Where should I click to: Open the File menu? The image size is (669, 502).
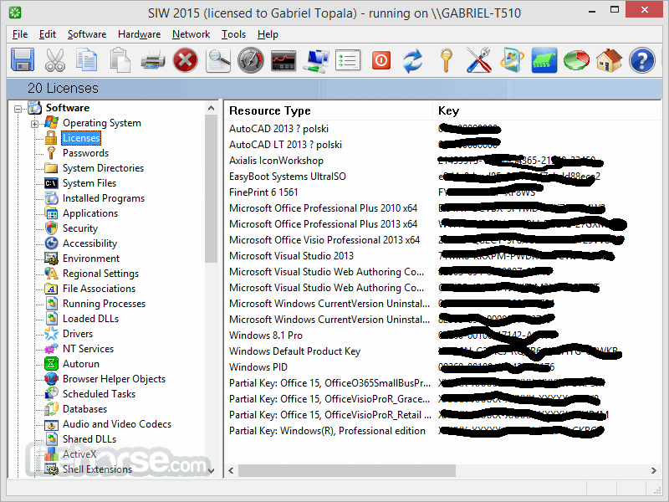click(x=20, y=34)
